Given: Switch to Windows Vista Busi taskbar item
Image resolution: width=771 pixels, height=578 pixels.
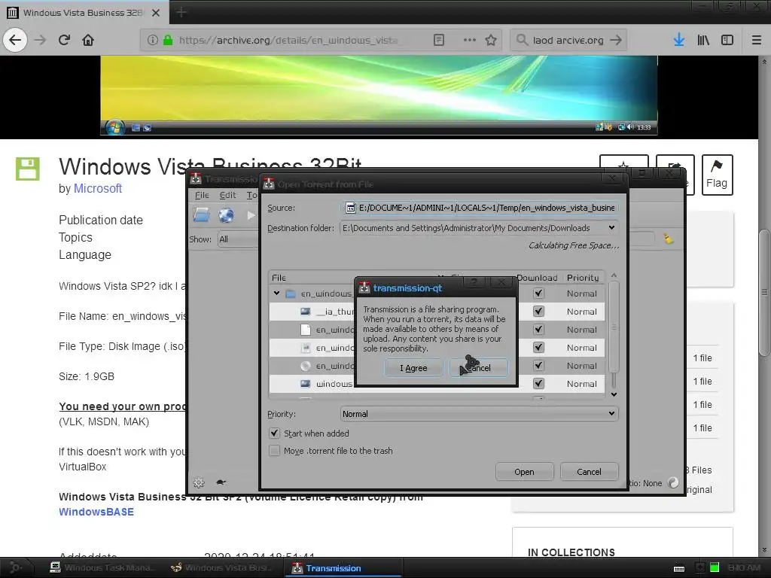Looking at the screenshot, I should click(221, 567).
